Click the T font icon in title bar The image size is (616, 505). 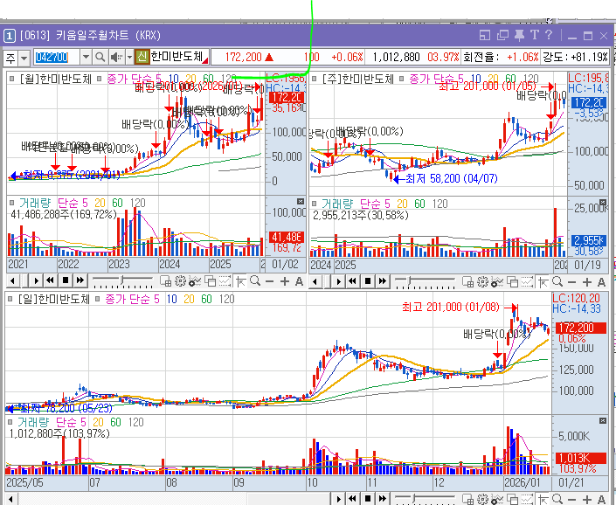pos(534,35)
